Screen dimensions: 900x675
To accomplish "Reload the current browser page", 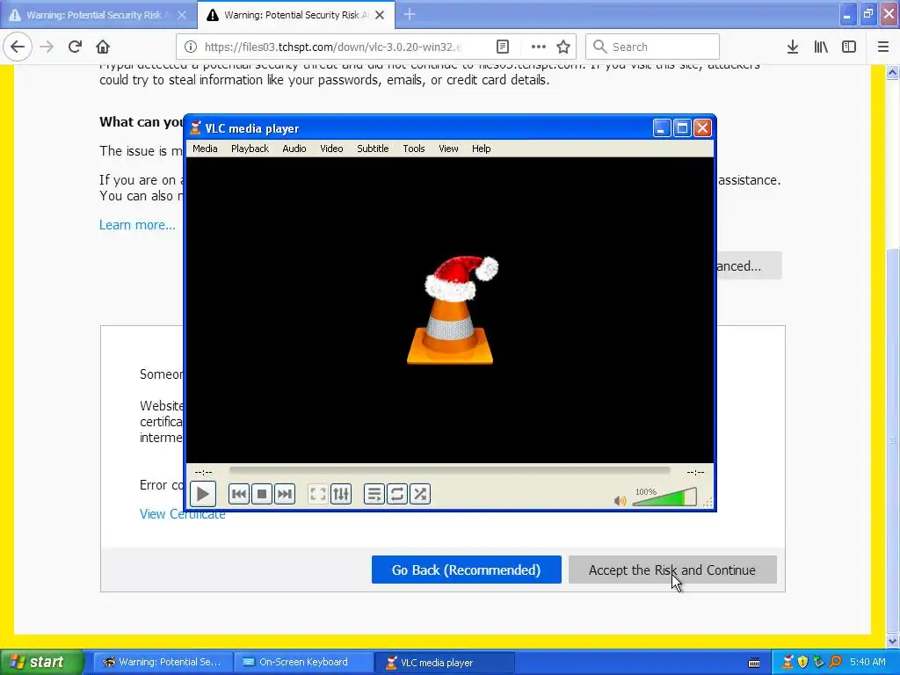I will pyautogui.click(x=75, y=47).
